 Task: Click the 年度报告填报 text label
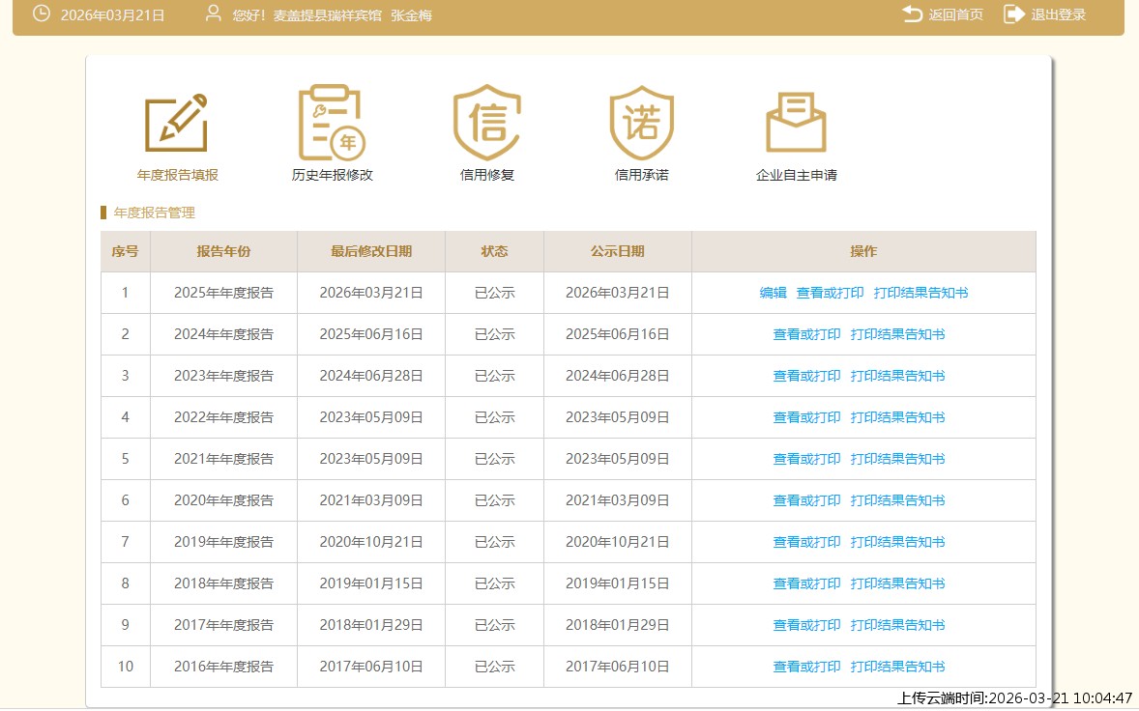pos(178,176)
